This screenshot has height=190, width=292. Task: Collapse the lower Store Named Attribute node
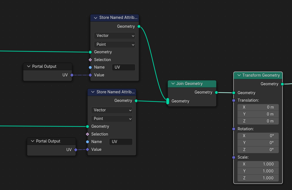[x=93, y=92]
